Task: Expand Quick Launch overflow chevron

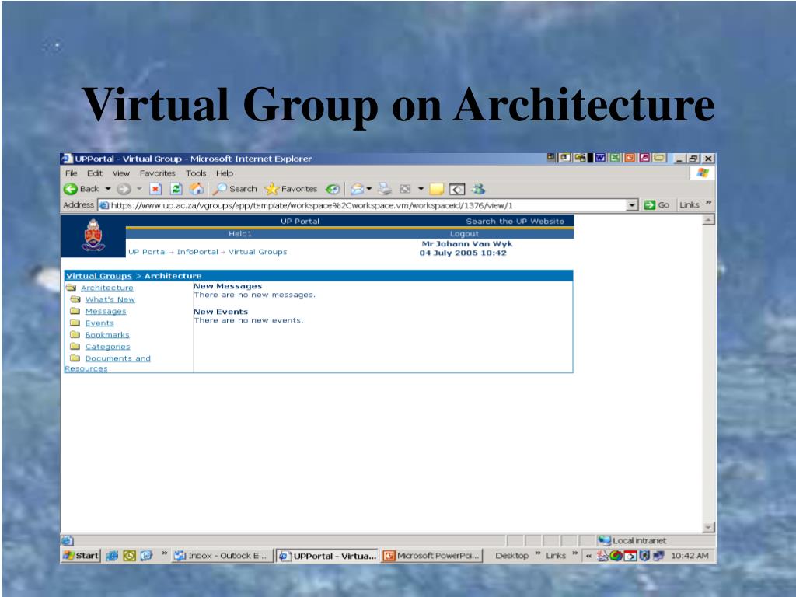Action: [164, 553]
